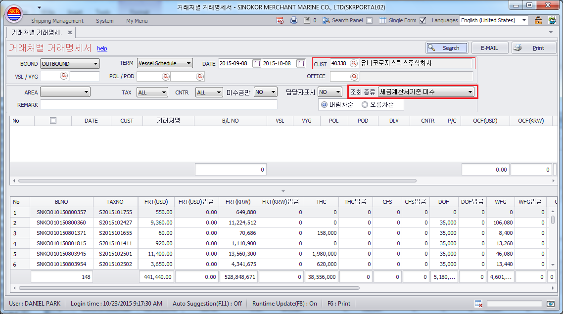Click the Print button

[x=534, y=48]
